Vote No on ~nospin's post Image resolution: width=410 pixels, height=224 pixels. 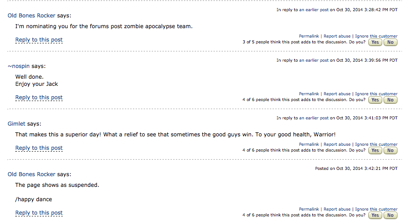coord(390,100)
